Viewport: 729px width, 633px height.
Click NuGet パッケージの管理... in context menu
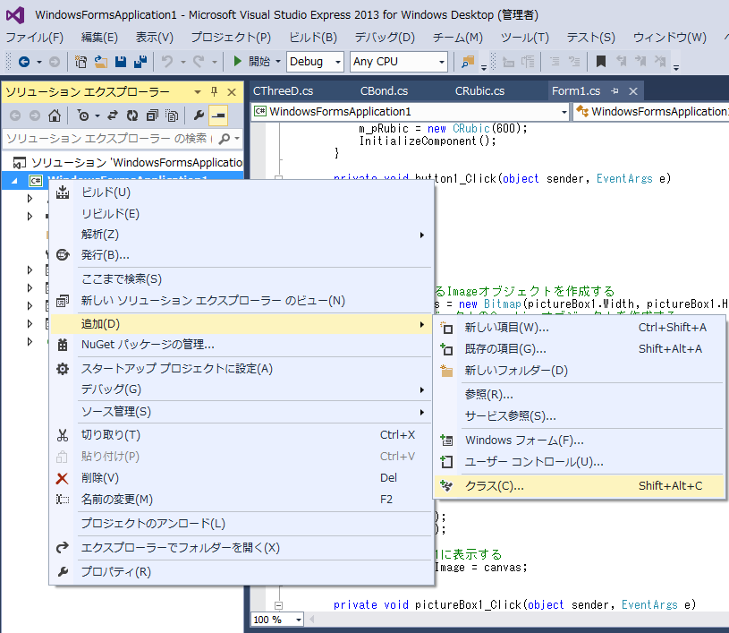pyautogui.click(x=242, y=345)
